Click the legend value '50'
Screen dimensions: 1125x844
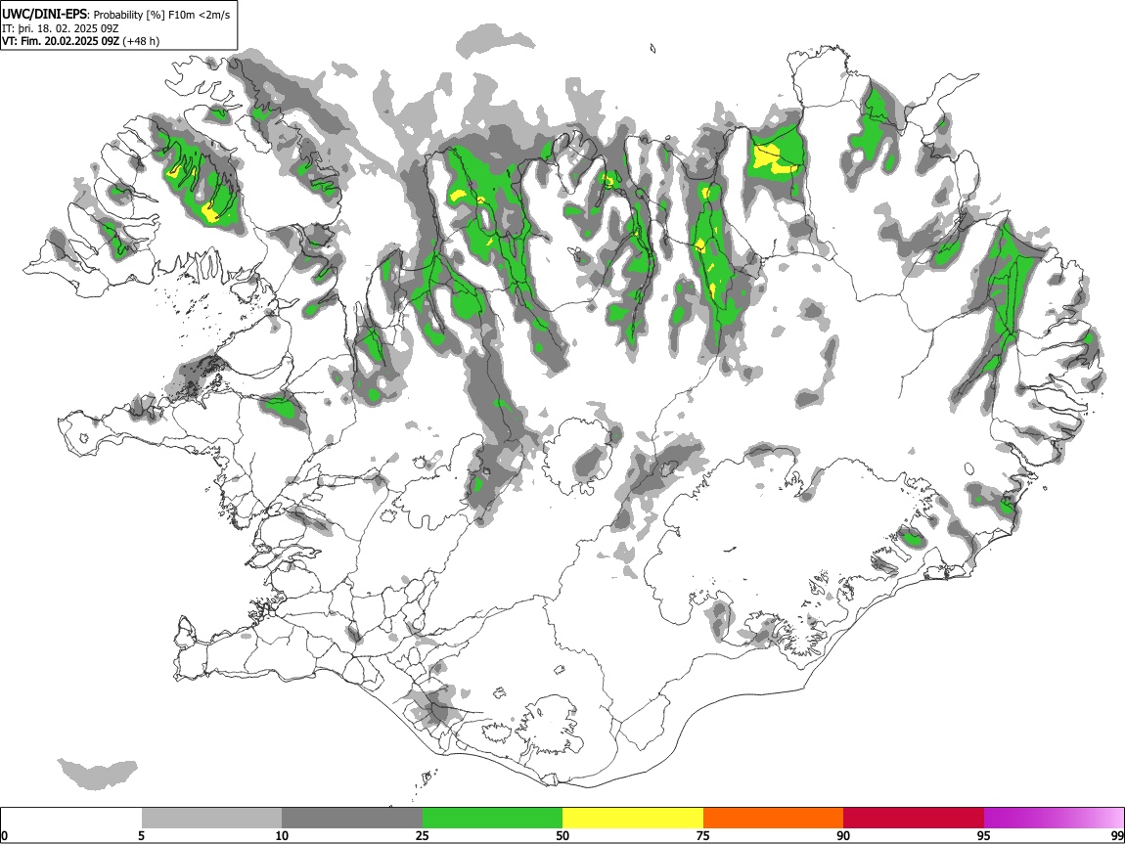click(x=562, y=835)
